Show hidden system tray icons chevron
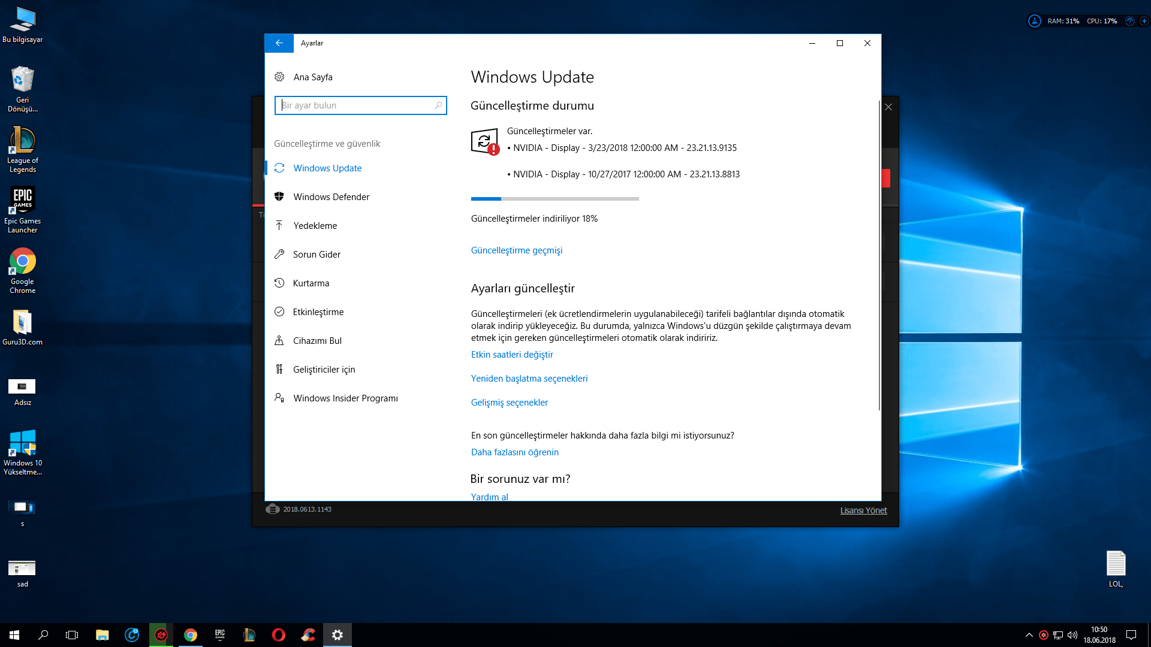The image size is (1151, 647). click(1029, 635)
